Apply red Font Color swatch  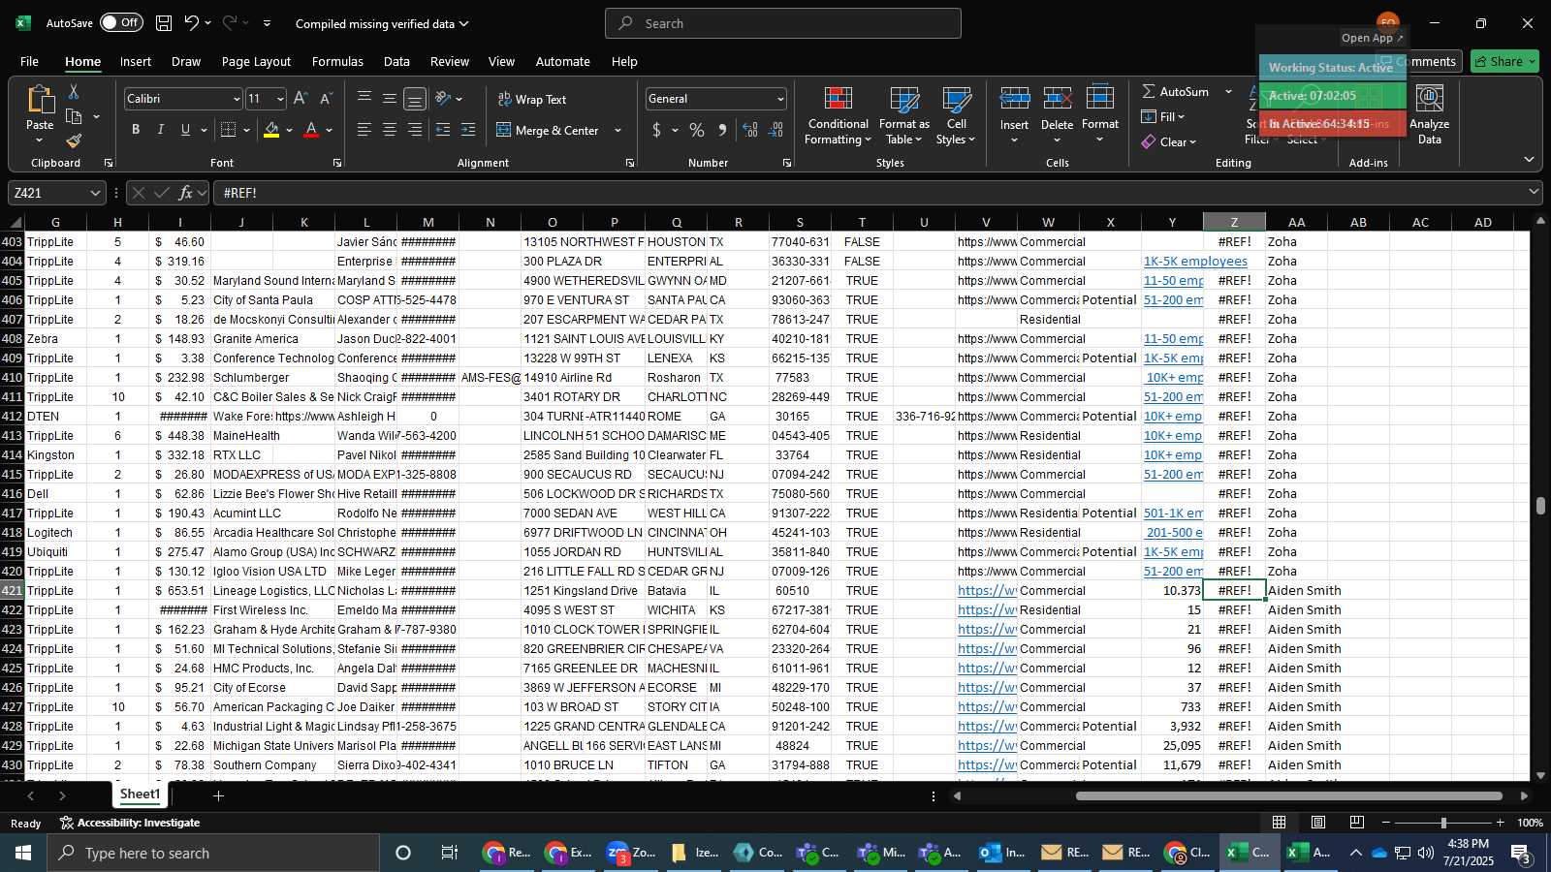[311, 130]
